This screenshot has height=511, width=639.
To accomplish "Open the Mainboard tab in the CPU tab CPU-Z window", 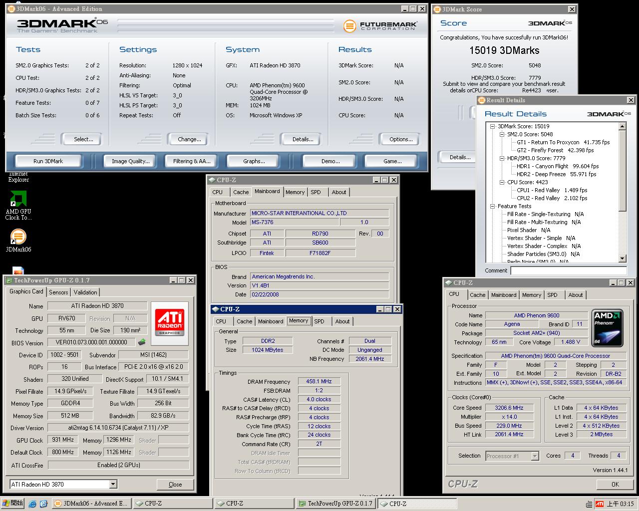I will point(504,295).
